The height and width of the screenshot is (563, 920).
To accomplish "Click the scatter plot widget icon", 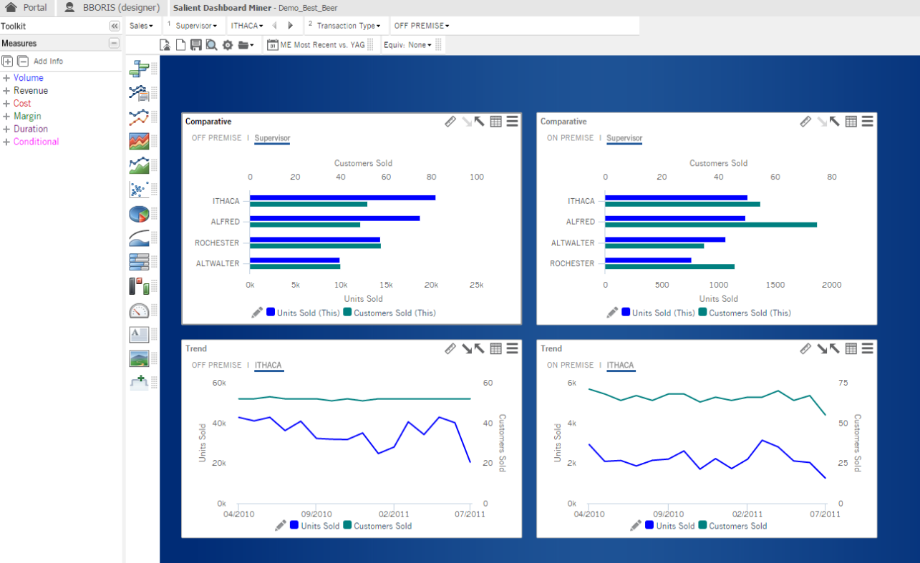I will 139,190.
